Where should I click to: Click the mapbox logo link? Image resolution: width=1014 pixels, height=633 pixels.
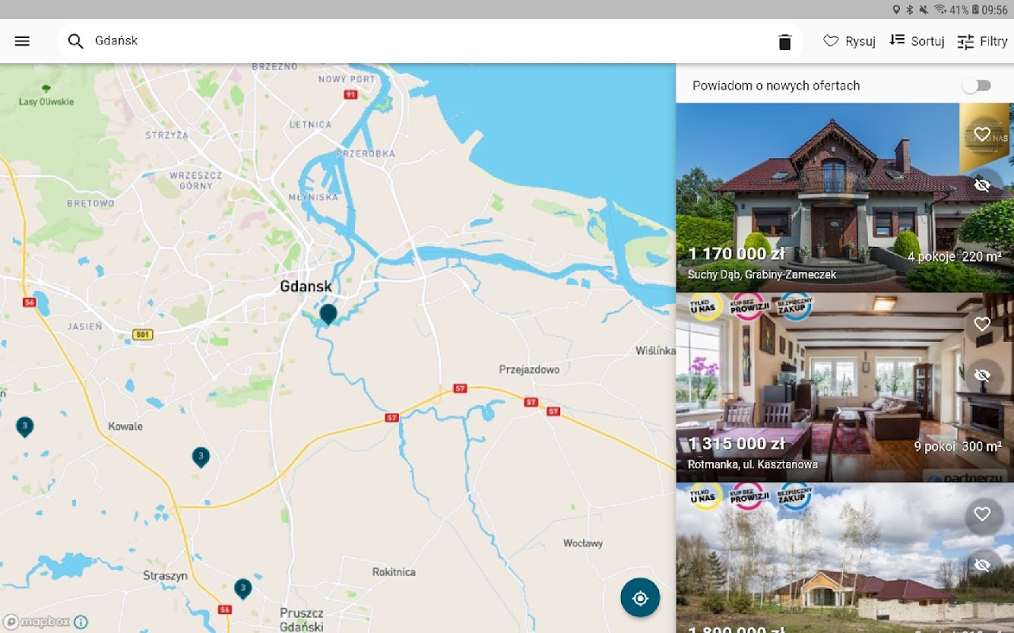pyautogui.click(x=36, y=622)
